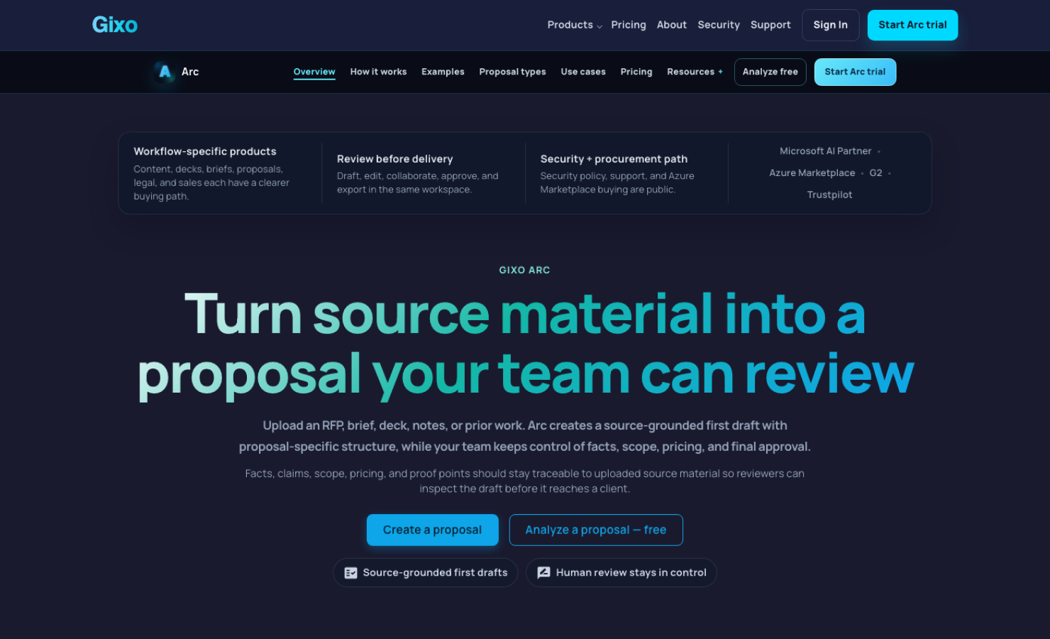
Task: Click the Source-grounded first drafts pill
Action: (x=425, y=572)
